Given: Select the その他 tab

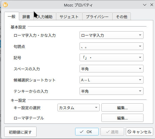Looking at the screenshot, I should pyautogui.click(x=122, y=16).
